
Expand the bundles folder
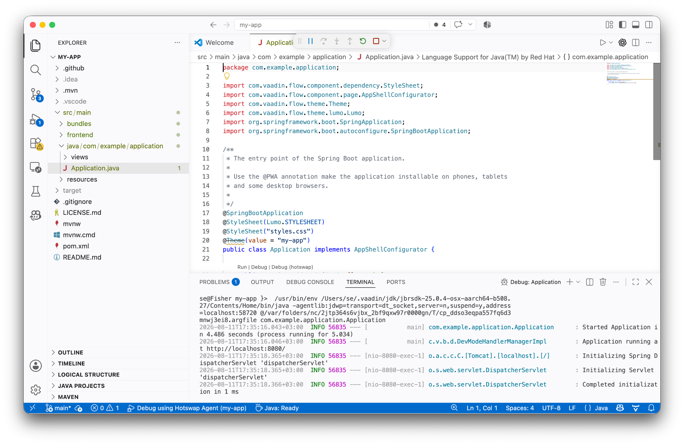point(118,124)
